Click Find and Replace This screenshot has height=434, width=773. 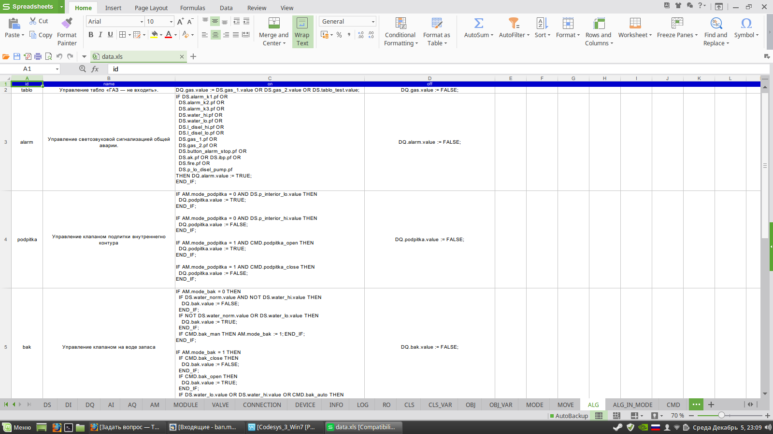[716, 32]
